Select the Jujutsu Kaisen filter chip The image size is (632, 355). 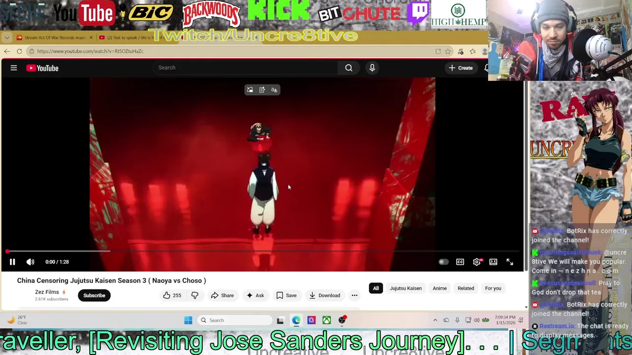coord(406,288)
